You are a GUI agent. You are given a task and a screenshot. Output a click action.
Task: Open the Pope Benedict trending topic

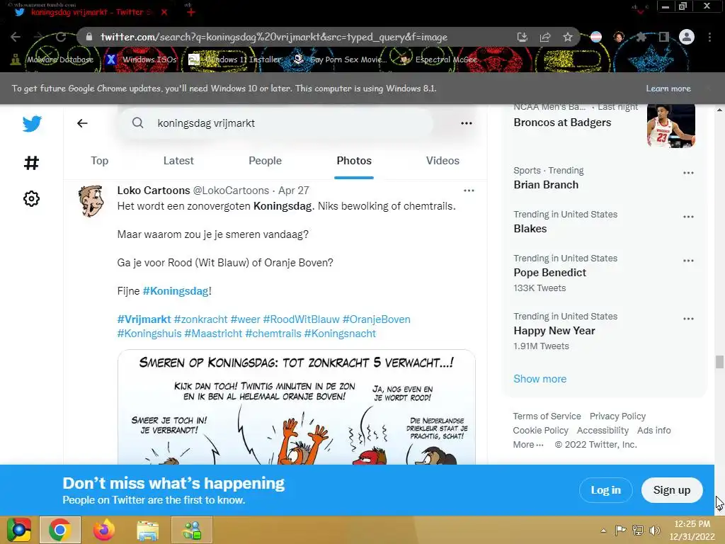pyautogui.click(x=549, y=273)
